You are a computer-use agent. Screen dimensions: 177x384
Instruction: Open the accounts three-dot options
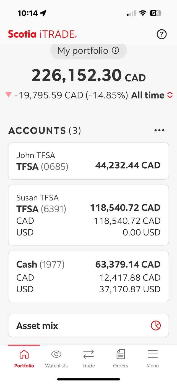pos(159,130)
